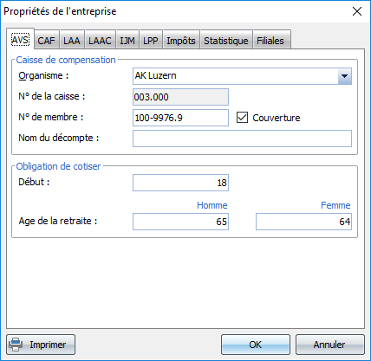Confirm with the OK button
Viewport: 371px width, 361px height.
pos(256,345)
